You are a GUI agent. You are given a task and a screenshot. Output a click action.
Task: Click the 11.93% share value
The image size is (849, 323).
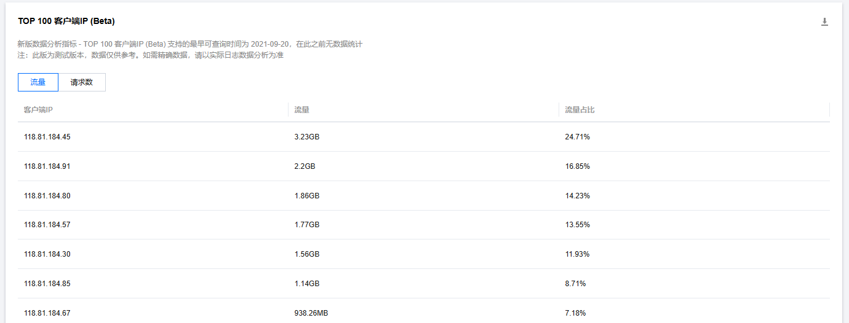pyautogui.click(x=577, y=254)
